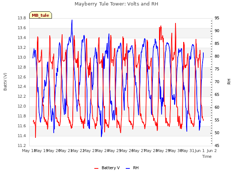
Task: Click the MB_tule annotation label
Action: (x=41, y=15)
